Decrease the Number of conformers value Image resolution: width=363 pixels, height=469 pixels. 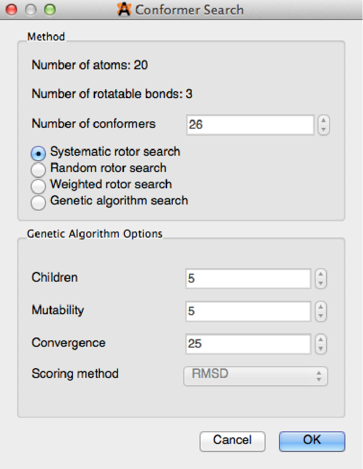(324, 129)
